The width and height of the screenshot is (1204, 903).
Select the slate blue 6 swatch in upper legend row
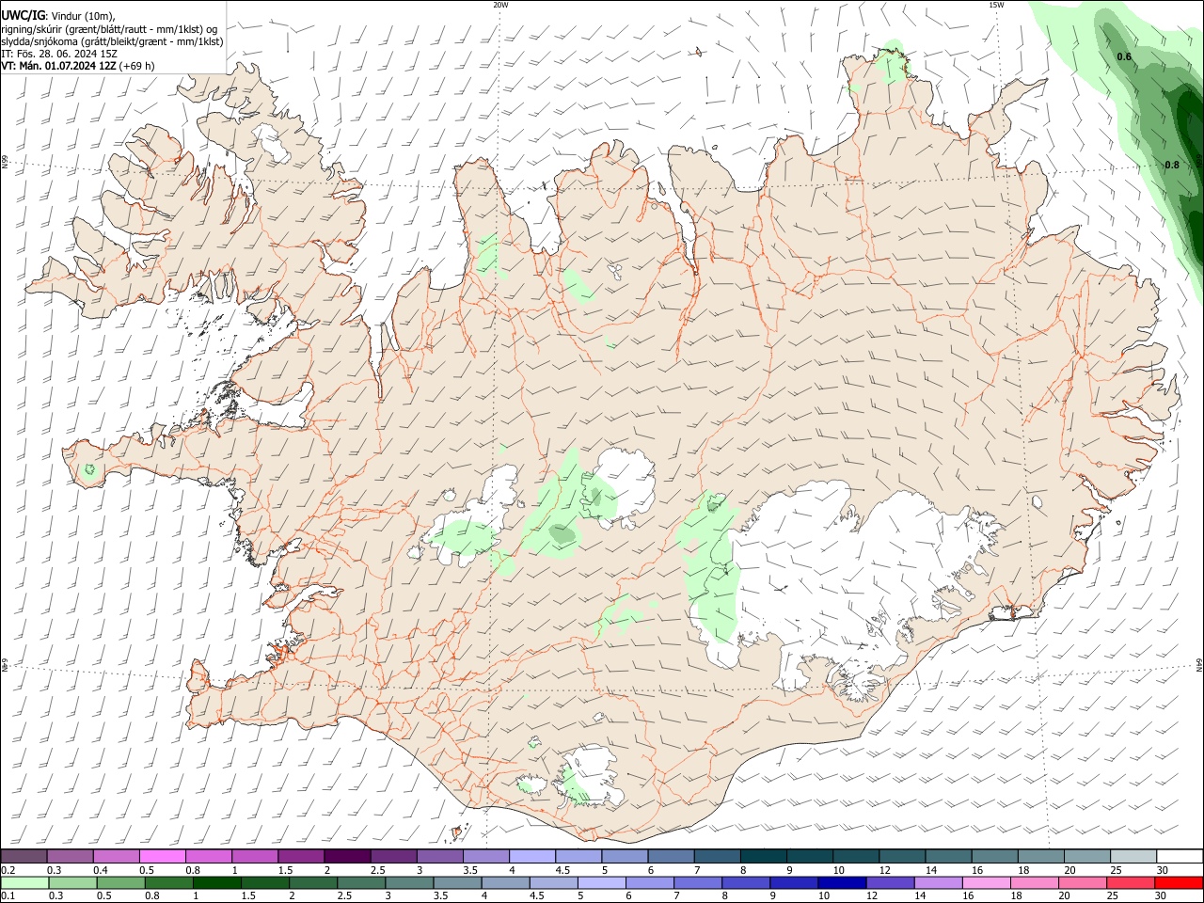pos(671,856)
